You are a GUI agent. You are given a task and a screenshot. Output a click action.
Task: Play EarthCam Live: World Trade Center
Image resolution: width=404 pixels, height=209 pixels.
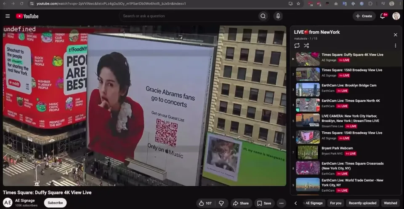click(x=346, y=185)
